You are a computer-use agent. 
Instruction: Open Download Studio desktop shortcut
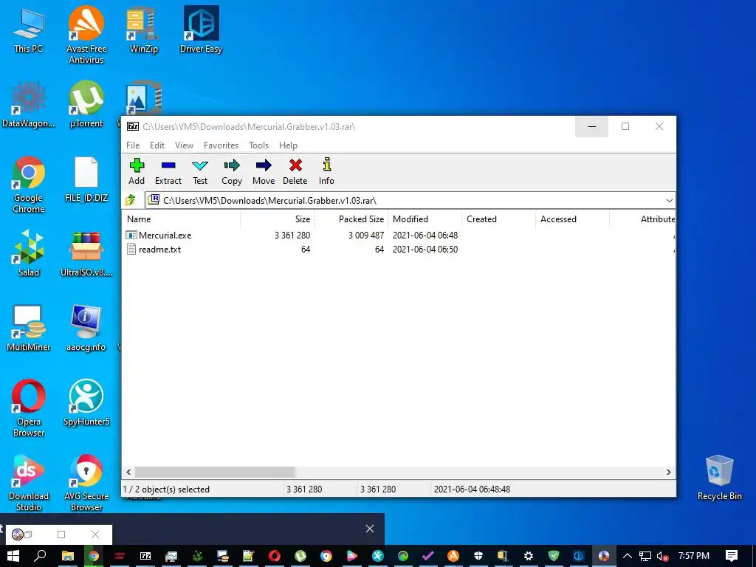pos(29,483)
